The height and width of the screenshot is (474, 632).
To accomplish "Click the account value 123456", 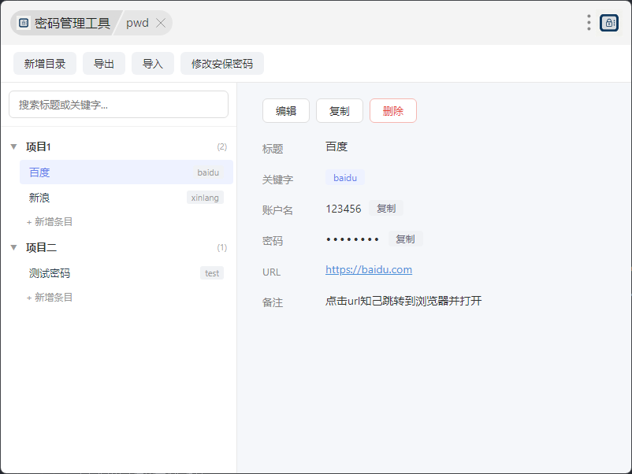I will (344, 209).
